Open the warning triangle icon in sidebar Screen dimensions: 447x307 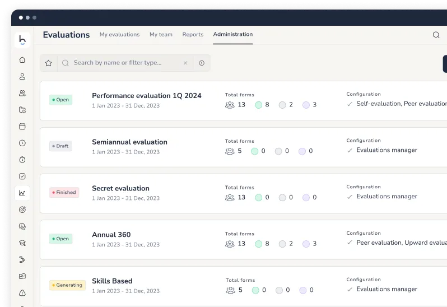pyautogui.click(x=22, y=293)
